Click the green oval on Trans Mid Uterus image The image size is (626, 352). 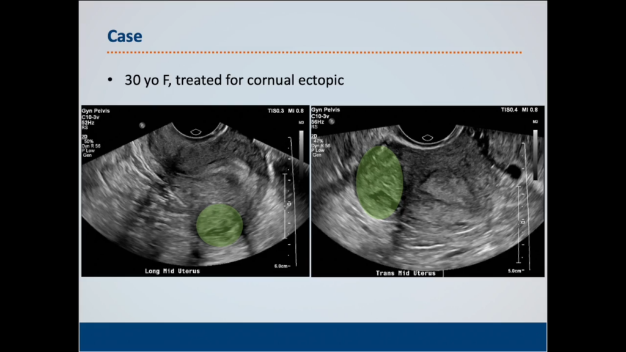coord(380,182)
